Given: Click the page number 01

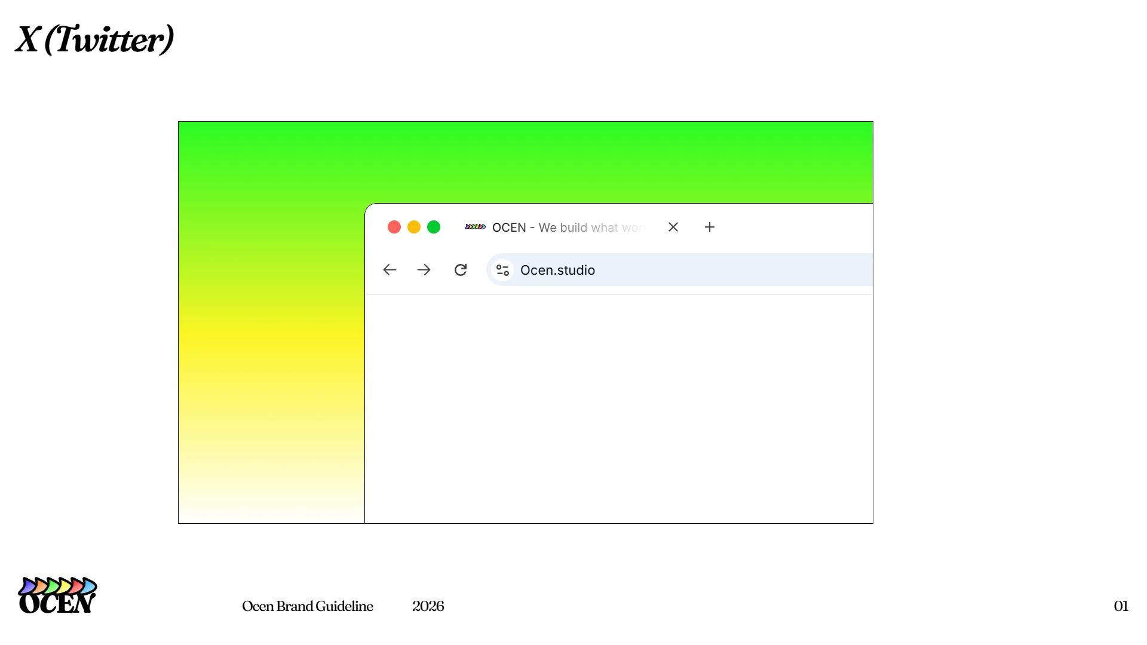Looking at the screenshot, I should (1121, 606).
